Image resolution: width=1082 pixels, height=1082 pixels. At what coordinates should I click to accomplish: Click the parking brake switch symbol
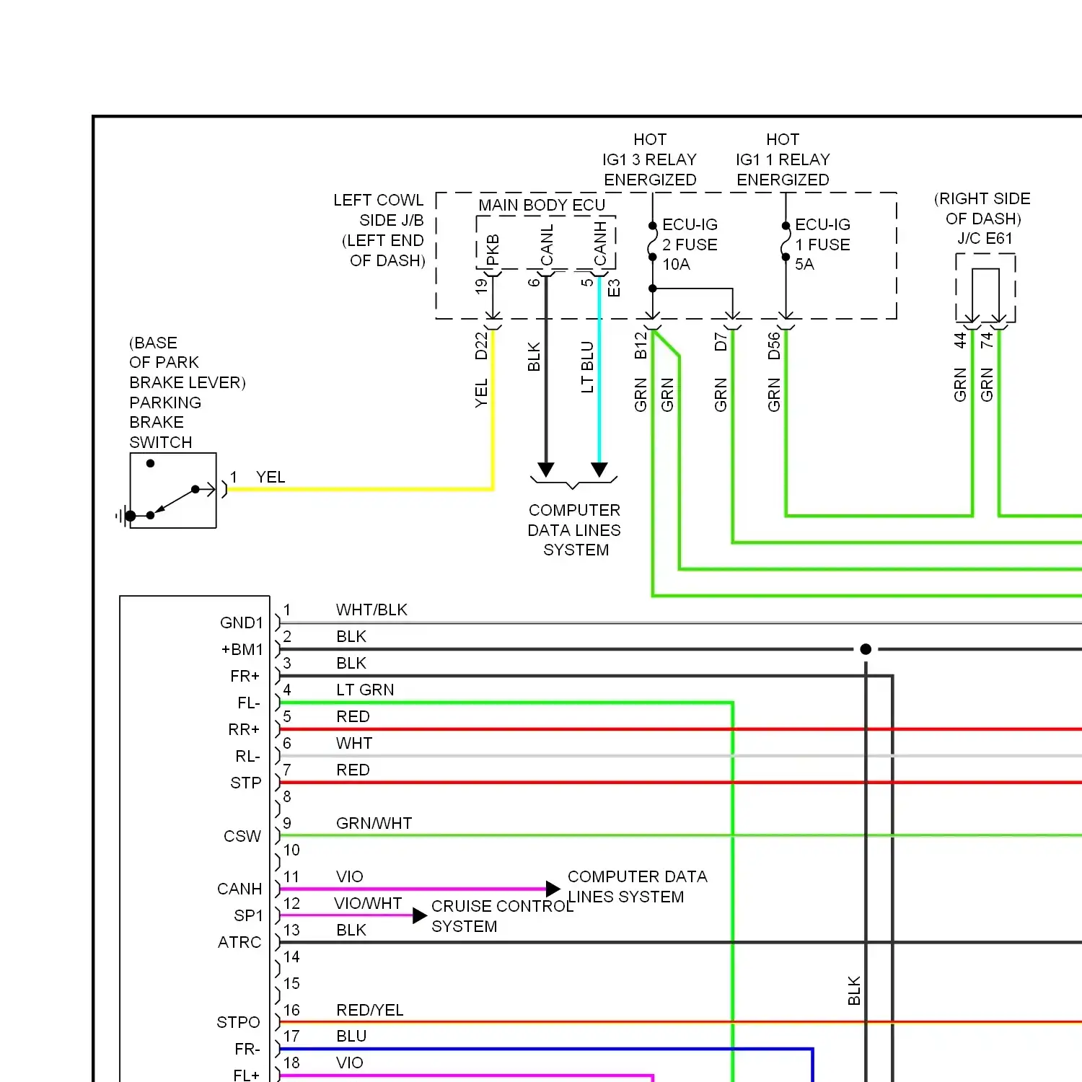172,491
